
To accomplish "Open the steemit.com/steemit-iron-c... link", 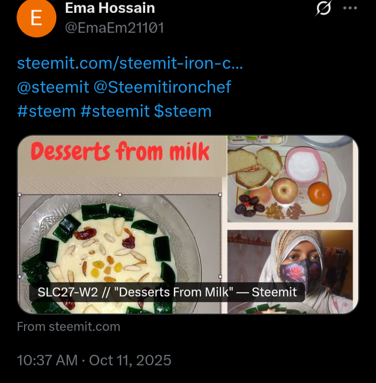I will [x=130, y=63].
